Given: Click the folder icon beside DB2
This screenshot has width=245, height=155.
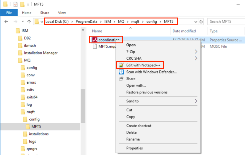Looking at the screenshot, I should pos(20,38).
